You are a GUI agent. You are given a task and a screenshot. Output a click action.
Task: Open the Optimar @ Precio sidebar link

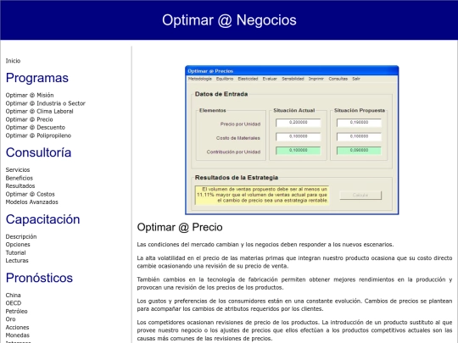(x=29, y=119)
